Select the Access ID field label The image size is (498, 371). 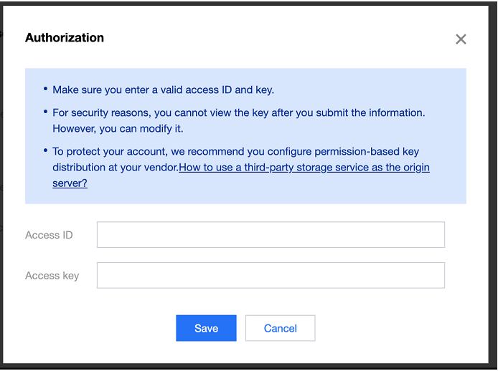[x=49, y=235]
